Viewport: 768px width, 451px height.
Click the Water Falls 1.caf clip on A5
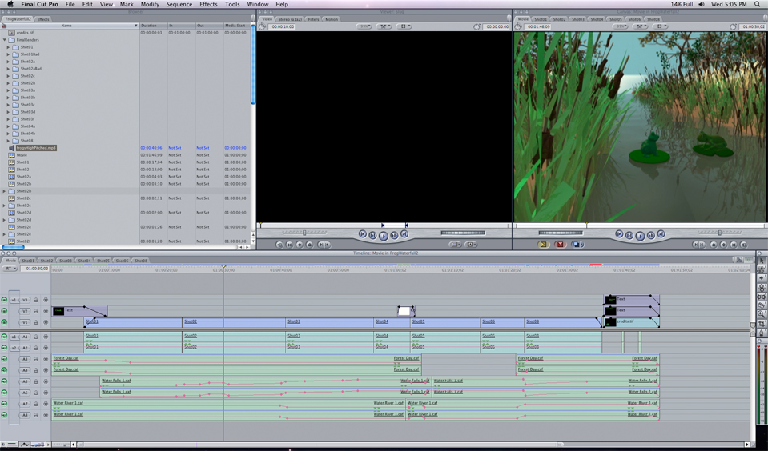click(x=116, y=381)
